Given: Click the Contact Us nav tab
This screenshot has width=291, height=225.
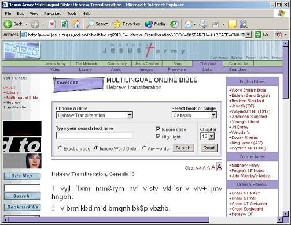Looking at the screenshot, I should click(x=239, y=63).
